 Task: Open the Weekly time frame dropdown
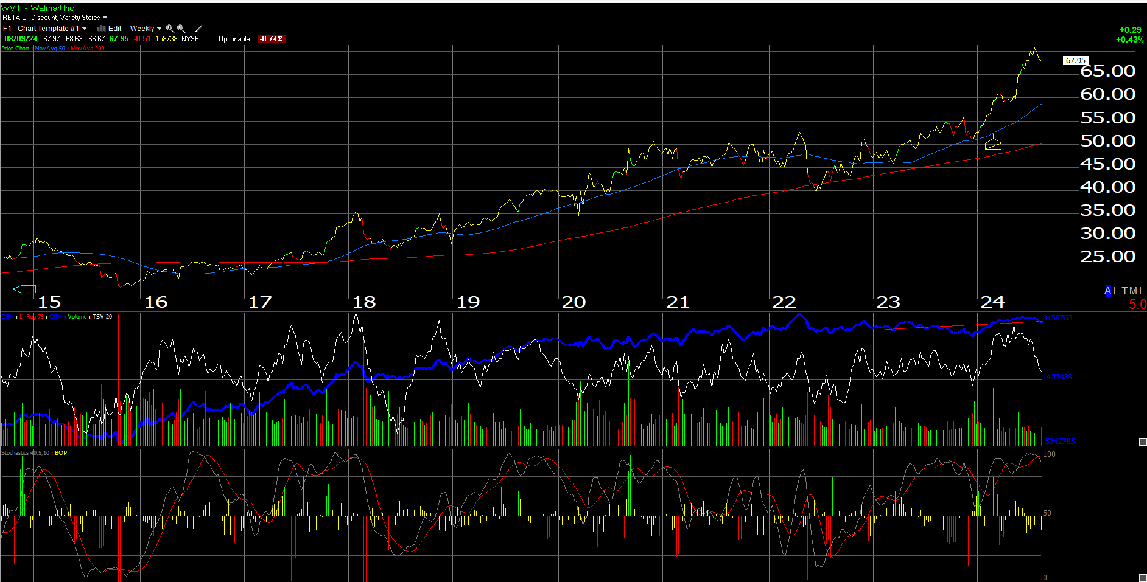coord(146,29)
